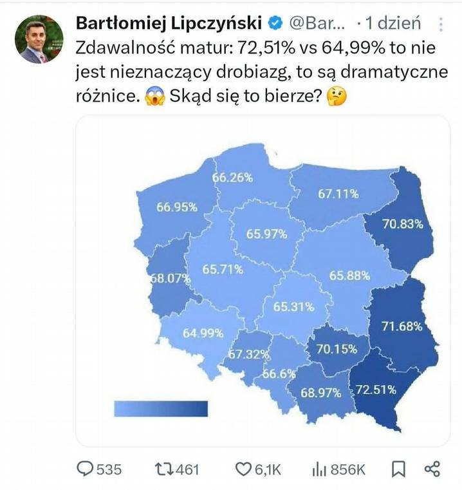Click the 64.99% region on map

(203, 333)
